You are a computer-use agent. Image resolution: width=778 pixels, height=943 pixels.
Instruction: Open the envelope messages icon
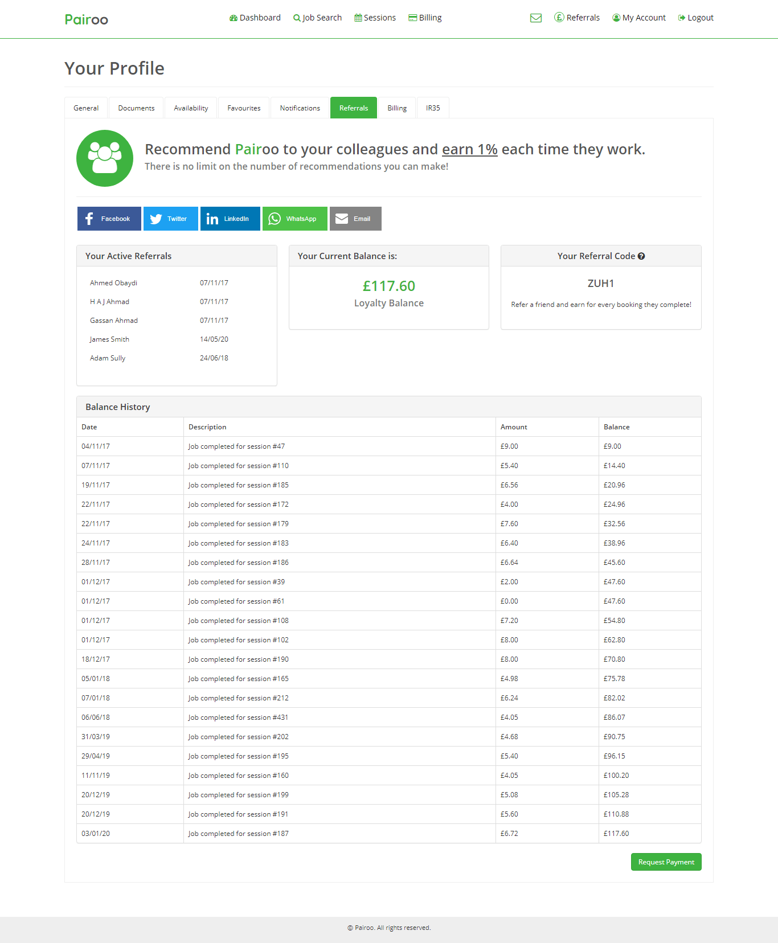535,18
